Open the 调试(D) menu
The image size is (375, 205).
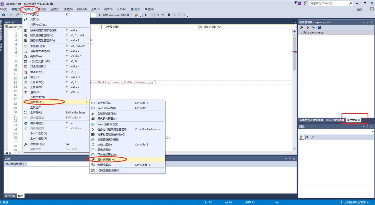tap(68, 9)
